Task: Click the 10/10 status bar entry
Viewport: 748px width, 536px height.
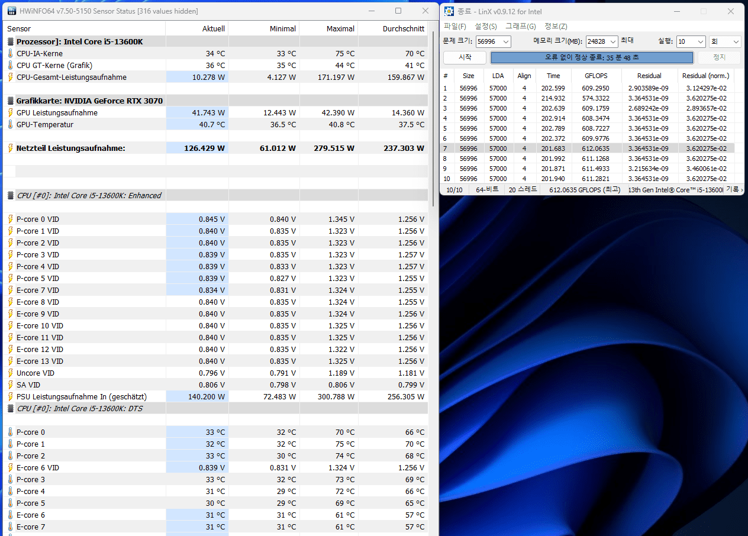Action: [454, 190]
